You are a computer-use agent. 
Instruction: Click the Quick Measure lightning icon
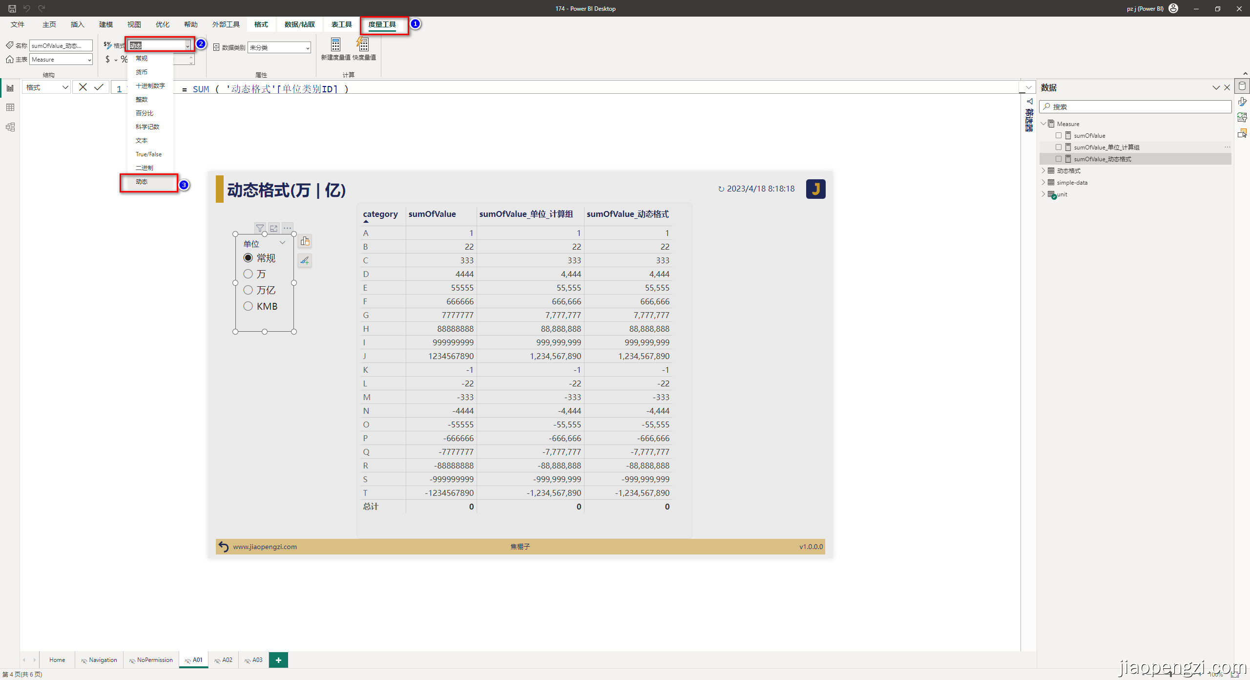coord(363,45)
